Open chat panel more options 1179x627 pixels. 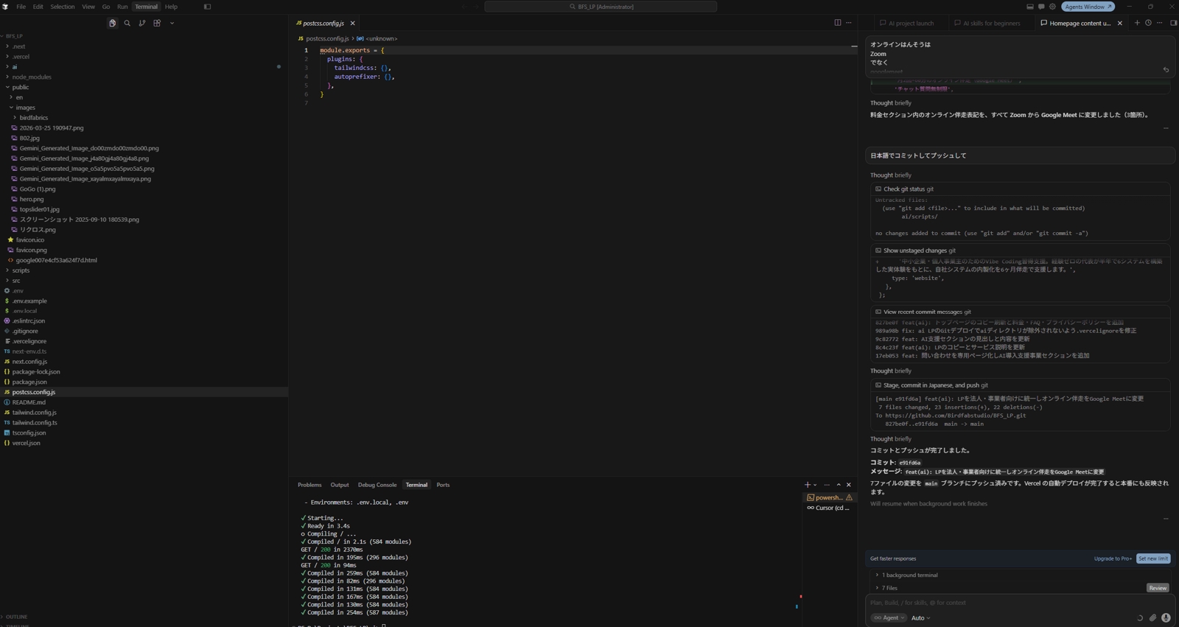pos(1160,23)
